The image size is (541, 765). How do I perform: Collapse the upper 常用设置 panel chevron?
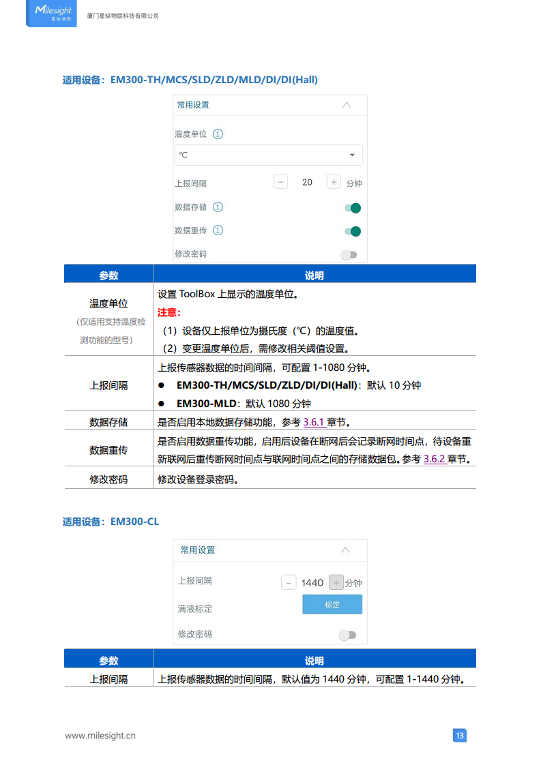pyautogui.click(x=347, y=105)
